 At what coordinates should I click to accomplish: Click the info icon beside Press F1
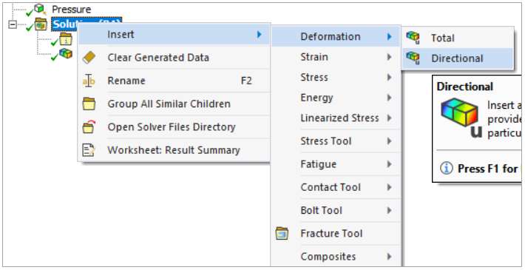pyautogui.click(x=446, y=168)
